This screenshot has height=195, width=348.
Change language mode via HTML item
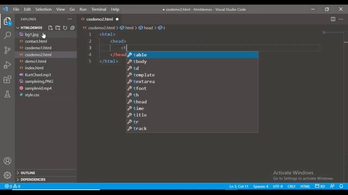(x=305, y=186)
